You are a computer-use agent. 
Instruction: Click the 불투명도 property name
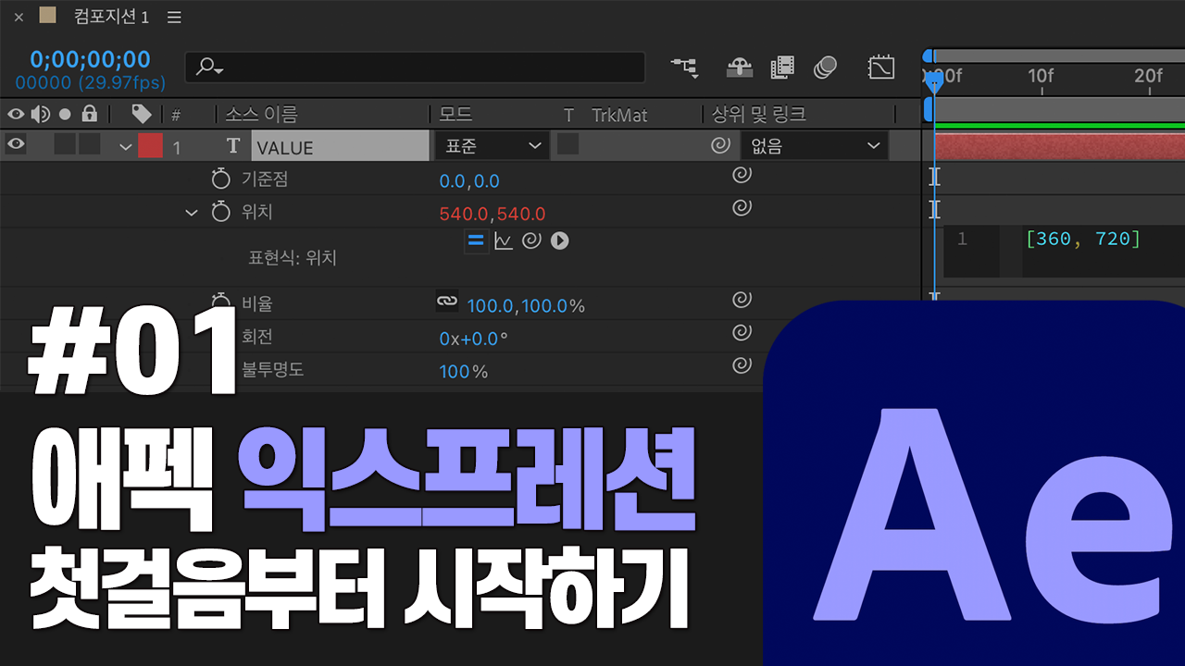[x=273, y=370]
